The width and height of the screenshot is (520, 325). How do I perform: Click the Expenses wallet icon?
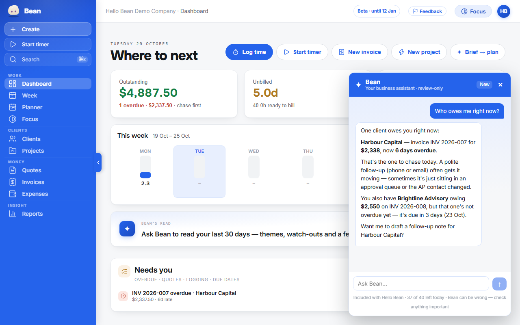pos(13,194)
